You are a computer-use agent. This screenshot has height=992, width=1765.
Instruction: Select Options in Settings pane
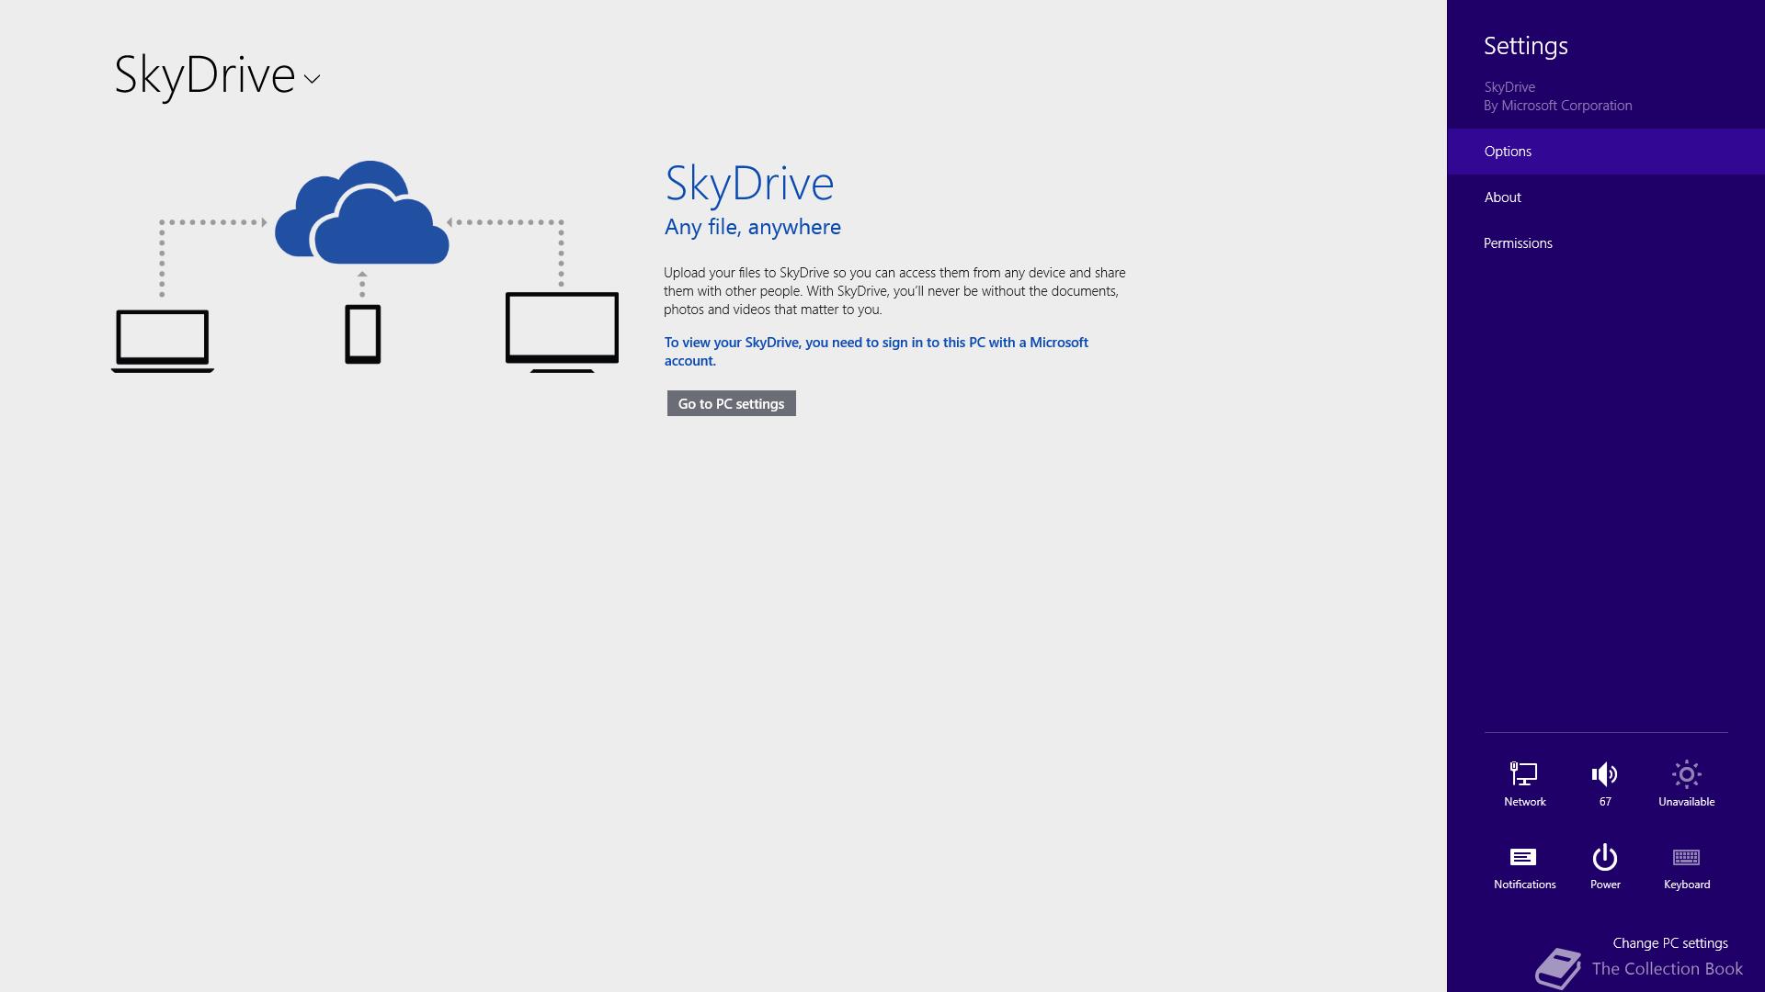point(1508,152)
